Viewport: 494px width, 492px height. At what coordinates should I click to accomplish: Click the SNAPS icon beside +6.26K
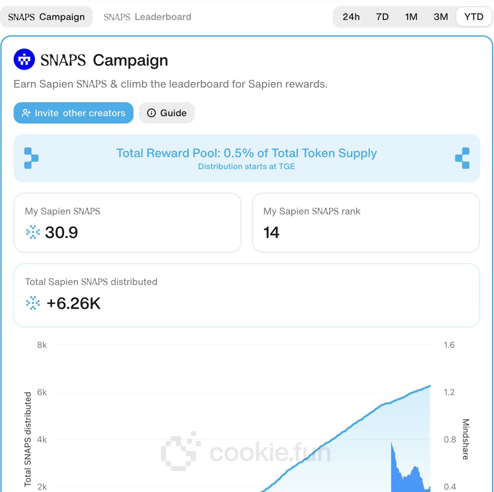click(33, 303)
